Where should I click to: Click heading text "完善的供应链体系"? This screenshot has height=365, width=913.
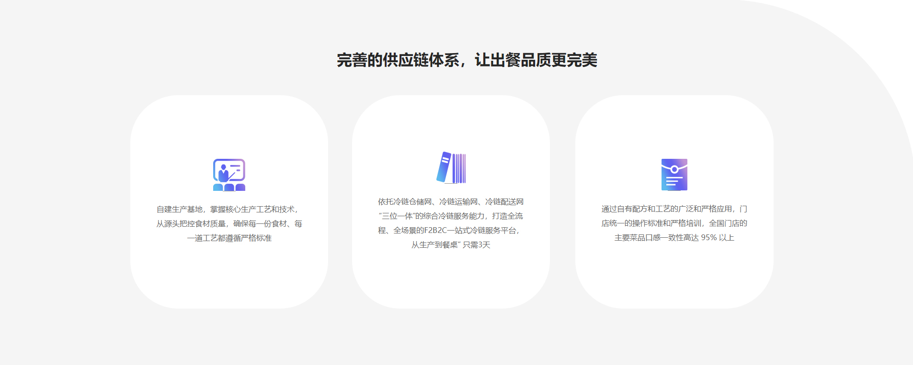pos(398,60)
